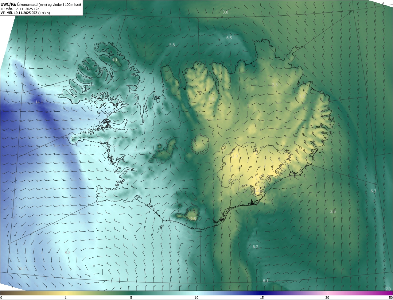Click the 15 tick on the colour scale

[262, 298]
